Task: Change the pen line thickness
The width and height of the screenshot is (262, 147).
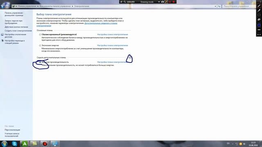Action: [259, 30]
